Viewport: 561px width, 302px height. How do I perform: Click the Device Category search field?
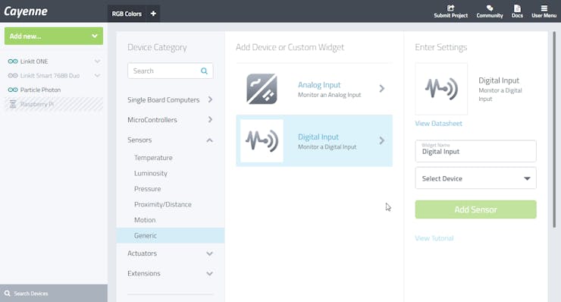[x=171, y=71]
